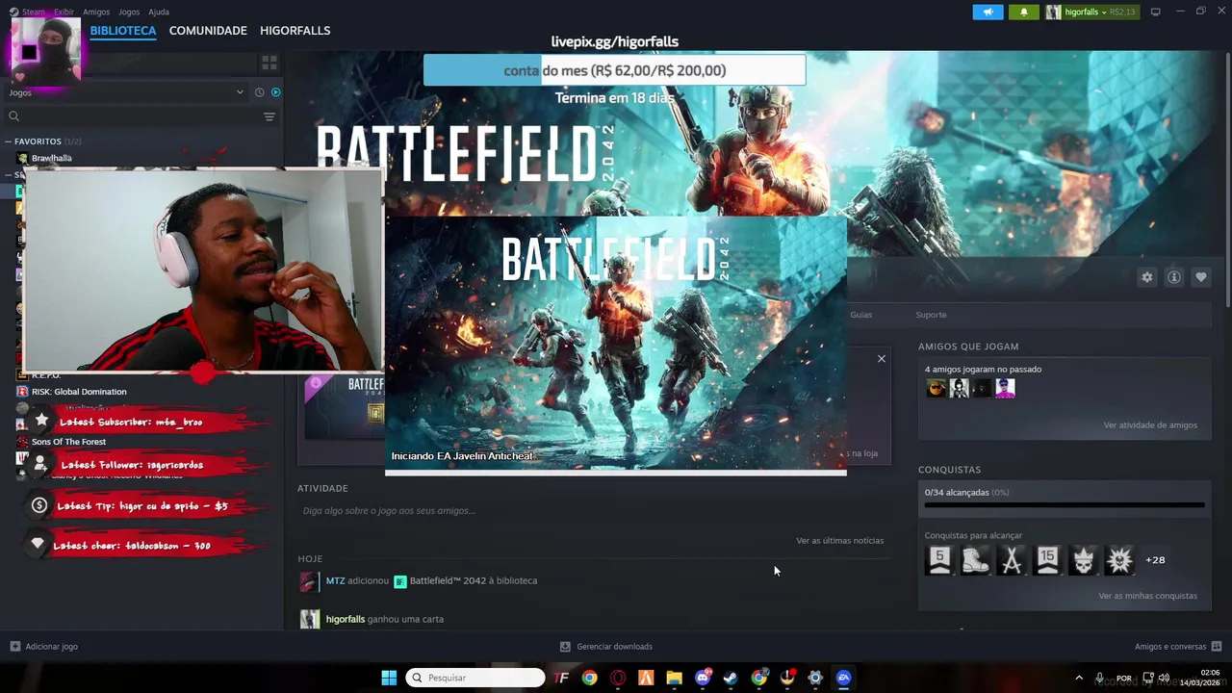This screenshot has height=693, width=1232.
Task: Open Discord from the taskbar
Action: [703, 678]
